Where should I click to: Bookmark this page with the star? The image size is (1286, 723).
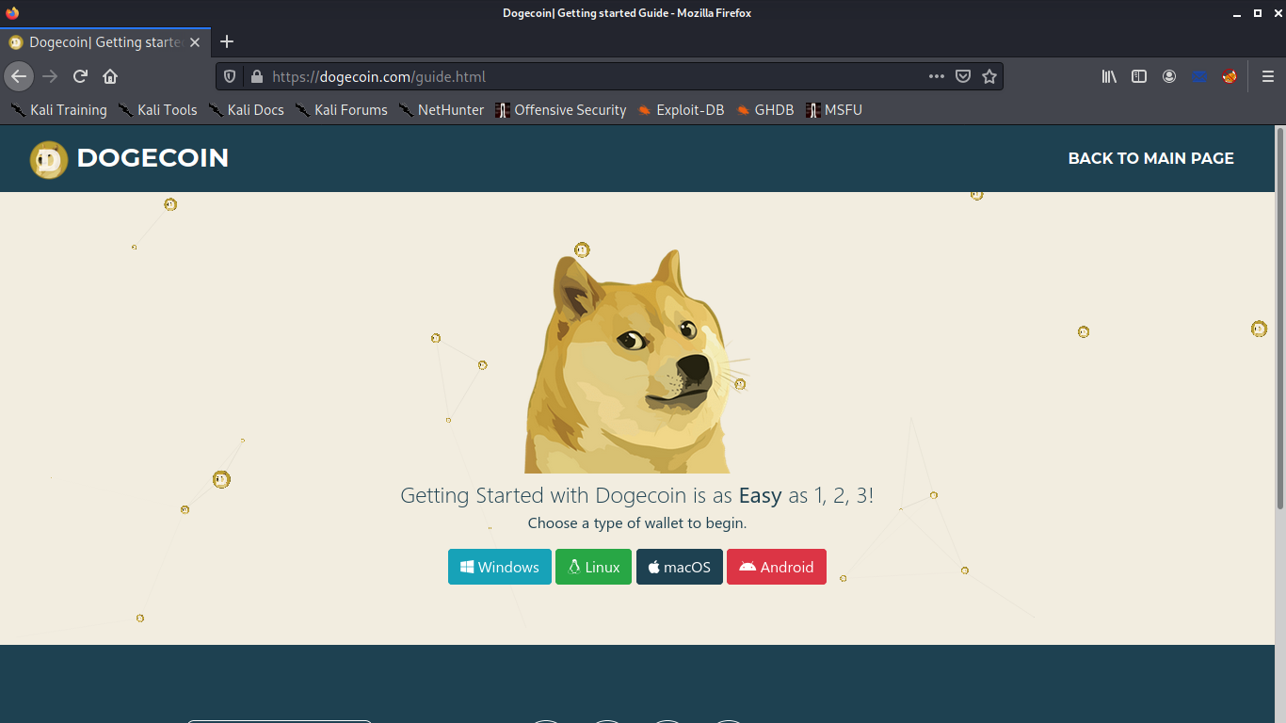989,76
